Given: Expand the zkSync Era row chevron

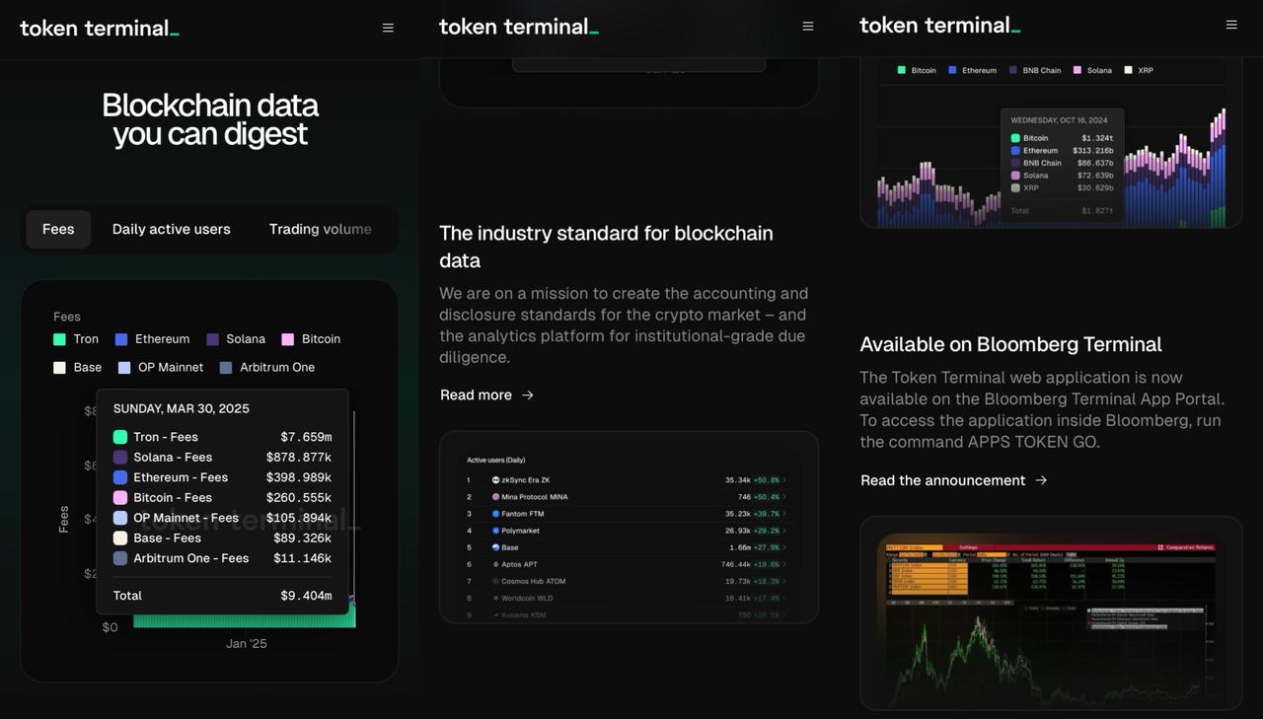Looking at the screenshot, I should (784, 480).
